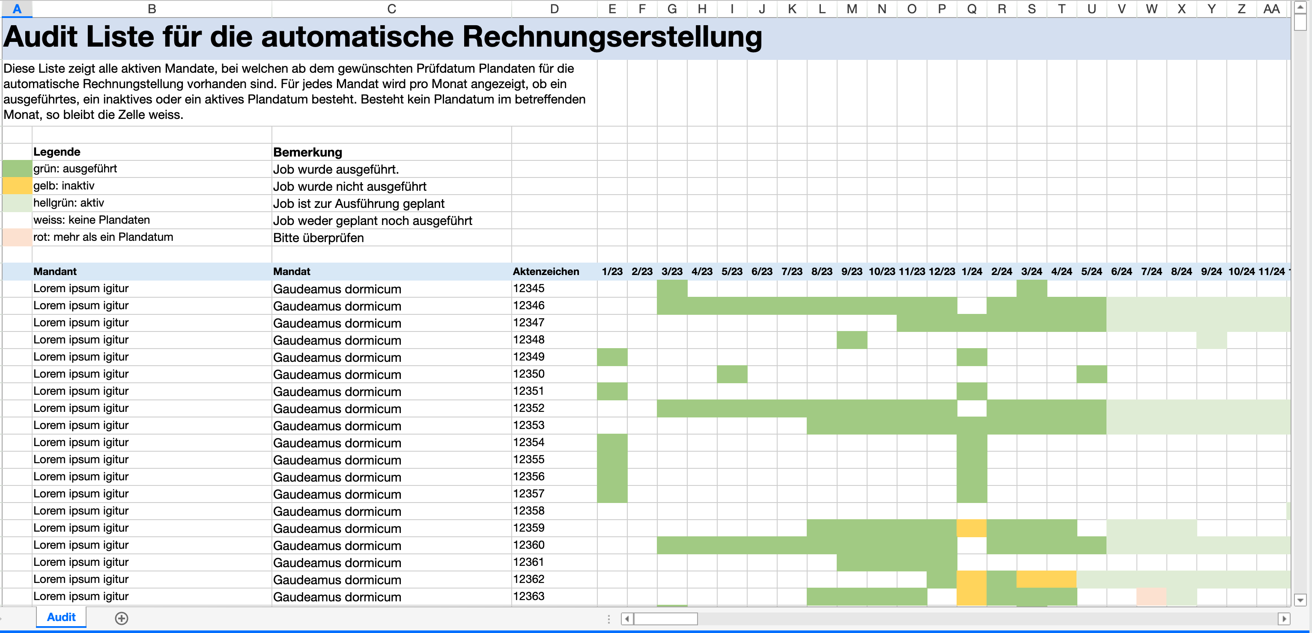Click red 7/24 cell in row 12363
1312x633 pixels.
point(1151,596)
